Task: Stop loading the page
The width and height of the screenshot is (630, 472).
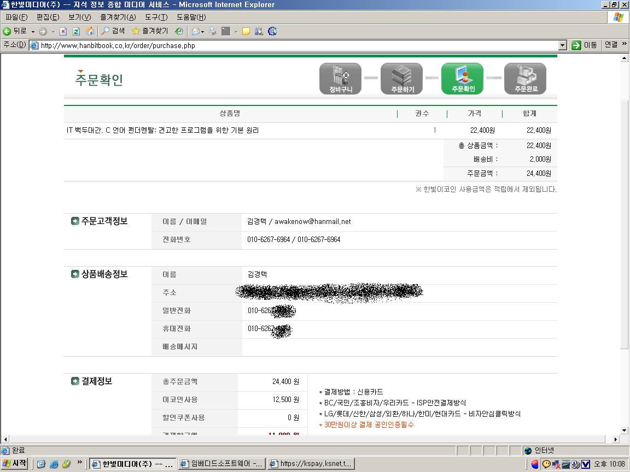Action: (x=63, y=31)
